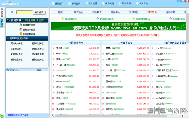Click (5483624) in the monthly lucky-star list
The height and width of the screenshot is (118, 189).
pos(160,81)
